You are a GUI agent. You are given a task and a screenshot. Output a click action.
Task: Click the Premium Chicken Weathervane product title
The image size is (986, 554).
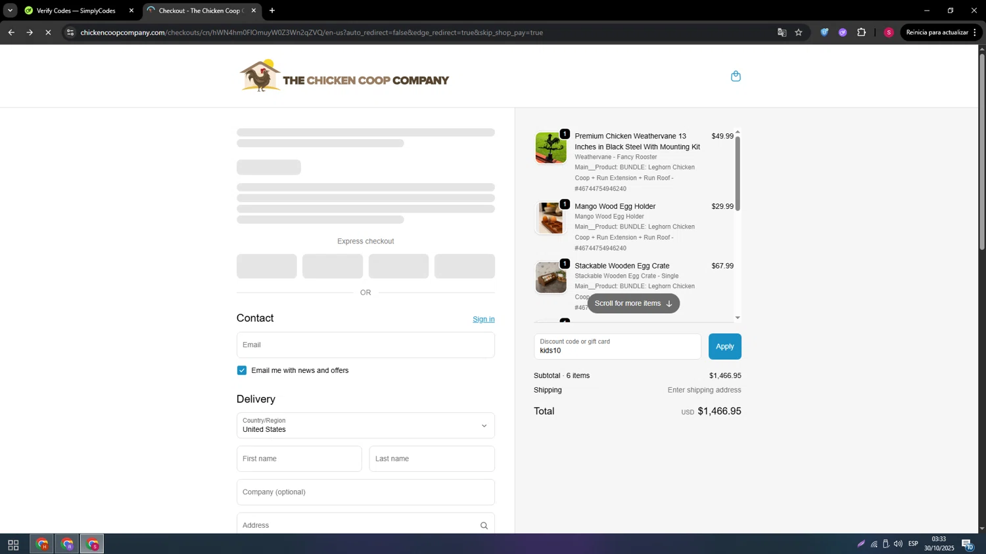pyautogui.click(x=637, y=141)
